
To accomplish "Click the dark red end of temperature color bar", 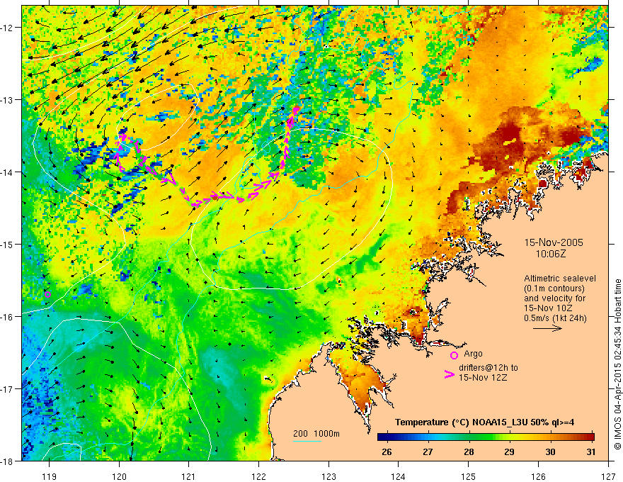I will 590,437.
